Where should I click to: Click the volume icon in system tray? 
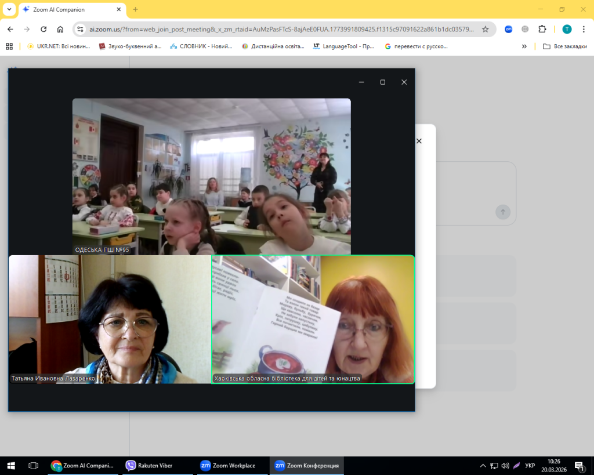[505, 466]
